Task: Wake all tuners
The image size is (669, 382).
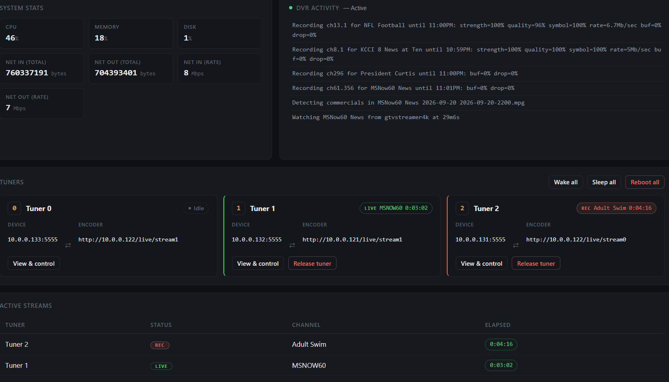Action: (x=566, y=182)
